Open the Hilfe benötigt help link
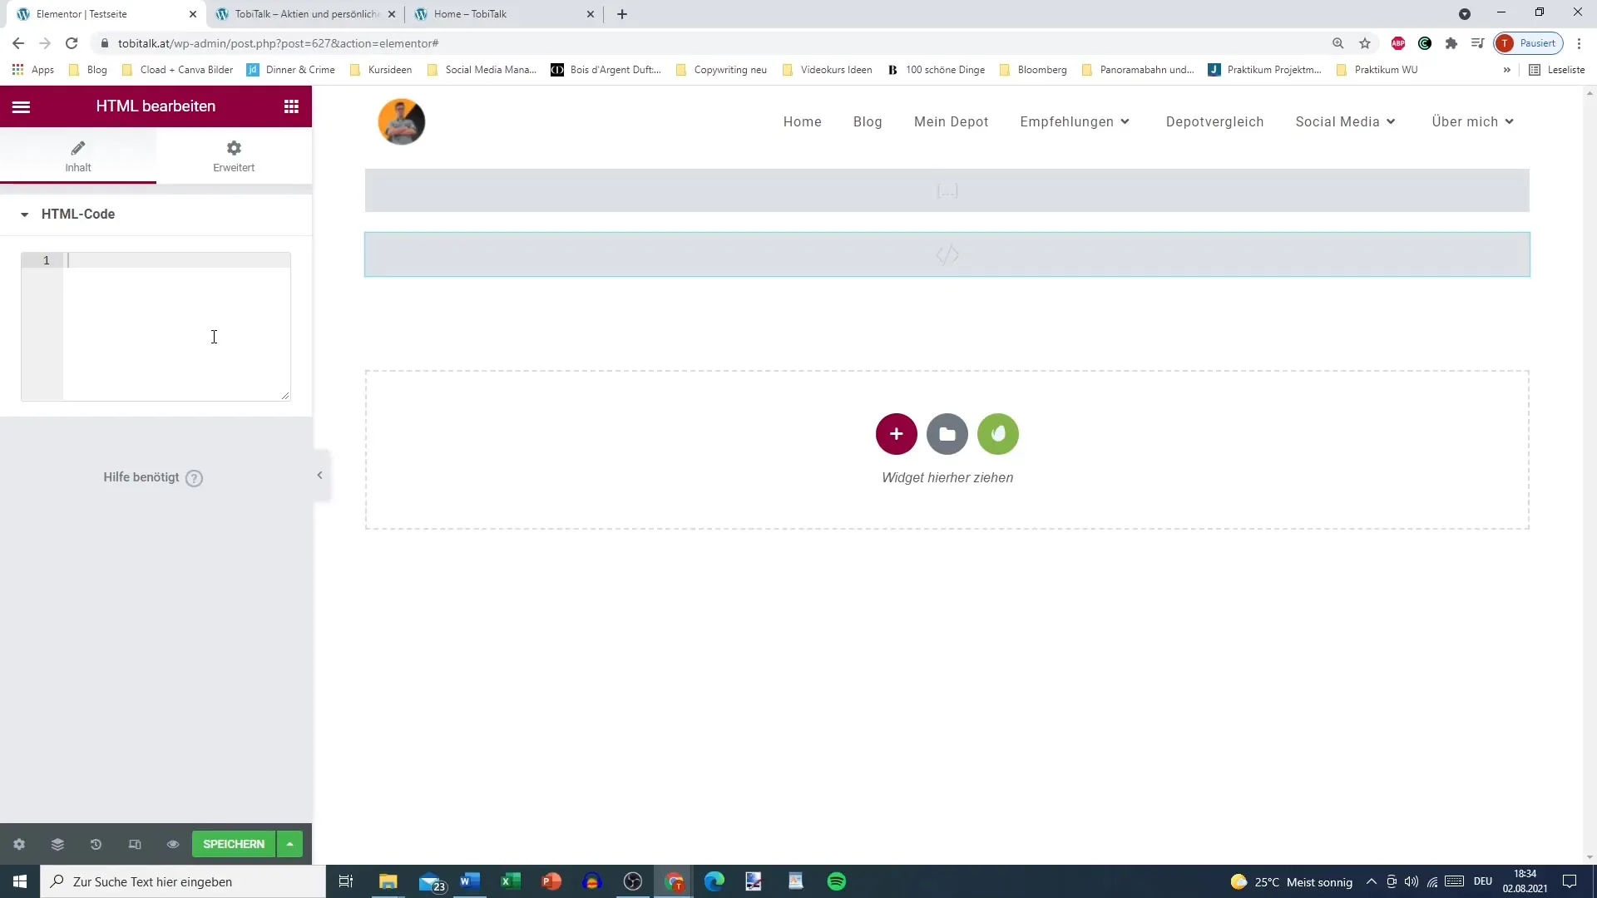Viewport: 1597px width, 898px height. pyautogui.click(x=153, y=477)
